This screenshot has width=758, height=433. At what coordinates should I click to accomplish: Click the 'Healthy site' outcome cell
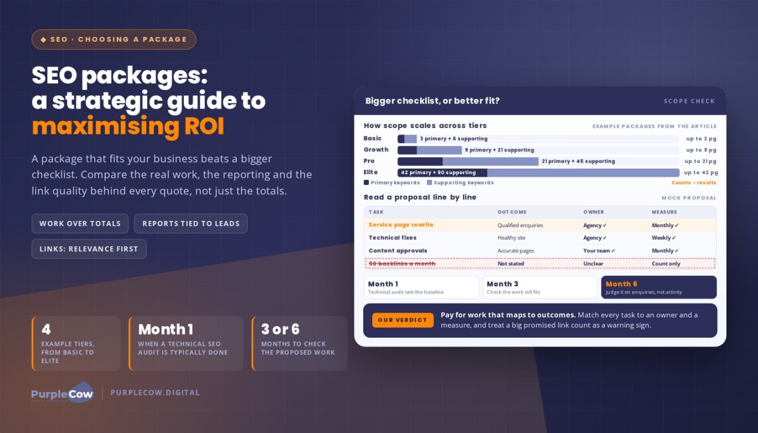(512, 238)
